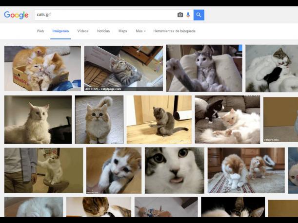Switch to the Vídeos tab

point(83,31)
